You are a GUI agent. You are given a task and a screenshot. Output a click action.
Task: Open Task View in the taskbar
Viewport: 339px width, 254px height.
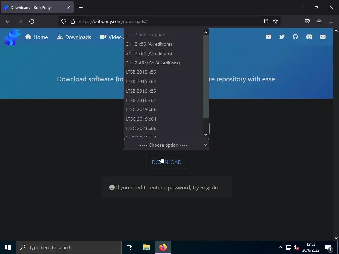pyautogui.click(x=129, y=247)
